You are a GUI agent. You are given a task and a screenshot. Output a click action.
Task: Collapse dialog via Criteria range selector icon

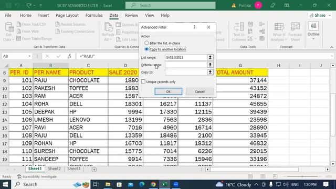pos(210,65)
